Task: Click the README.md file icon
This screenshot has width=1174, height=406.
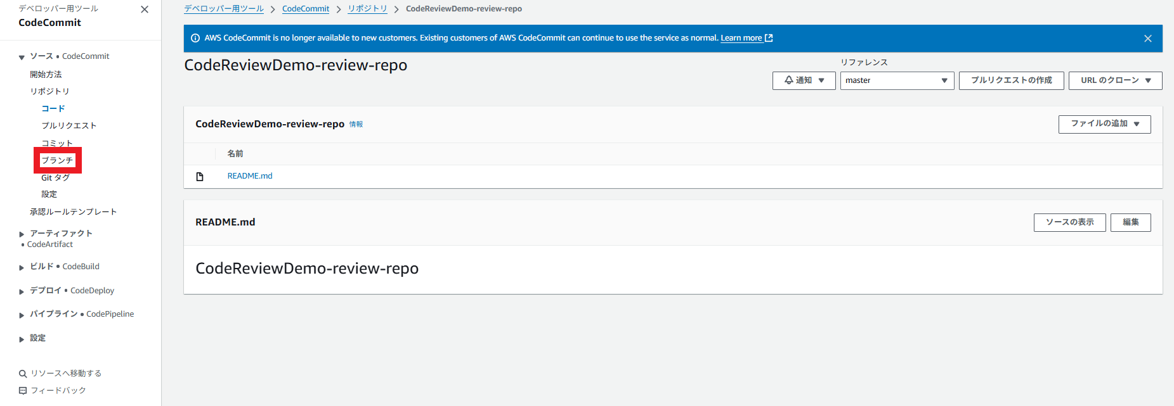Action: coord(200,177)
